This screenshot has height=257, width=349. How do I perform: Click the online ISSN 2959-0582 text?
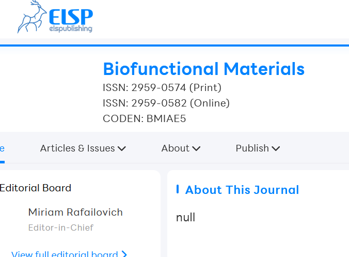[166, 103]
